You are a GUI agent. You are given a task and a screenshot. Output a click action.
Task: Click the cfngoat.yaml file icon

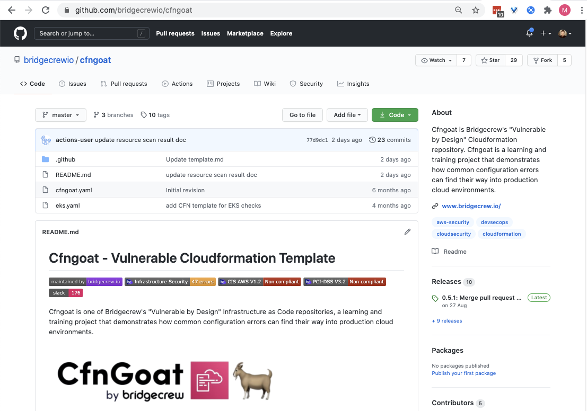45,190
